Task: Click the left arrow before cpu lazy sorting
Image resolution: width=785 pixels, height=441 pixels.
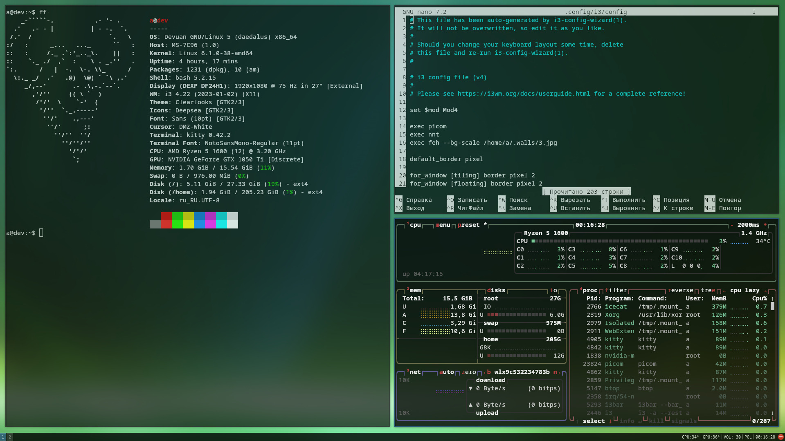Action: click(724, 291)
